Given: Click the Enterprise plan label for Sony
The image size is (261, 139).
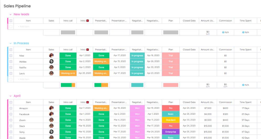Looking at the screenshot, I should coord(171,132).
